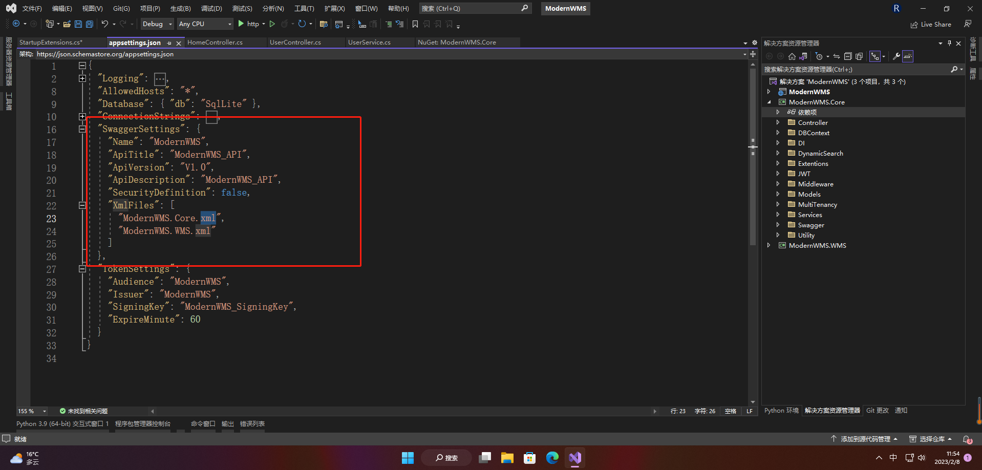
Task: Toggle the LF line ending indicator
Action: (x=750, y=411)
